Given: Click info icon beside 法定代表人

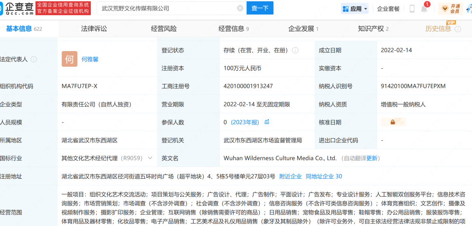Looking at the screenshot, I should [x=34, y=59].
